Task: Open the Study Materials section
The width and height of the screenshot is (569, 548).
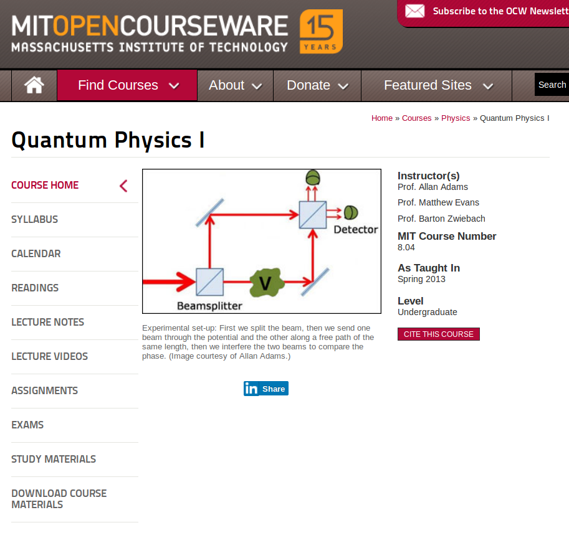Action: [x=54, y=459]
